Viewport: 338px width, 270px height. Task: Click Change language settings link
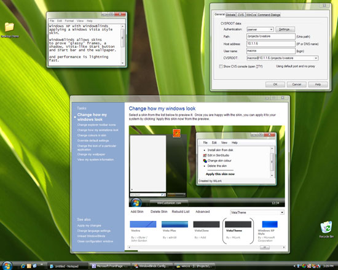point(94,231)
